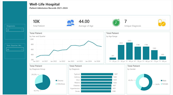Click the 1390 Stroke value label
Screen dimensions: 173x95
(114, 91)
